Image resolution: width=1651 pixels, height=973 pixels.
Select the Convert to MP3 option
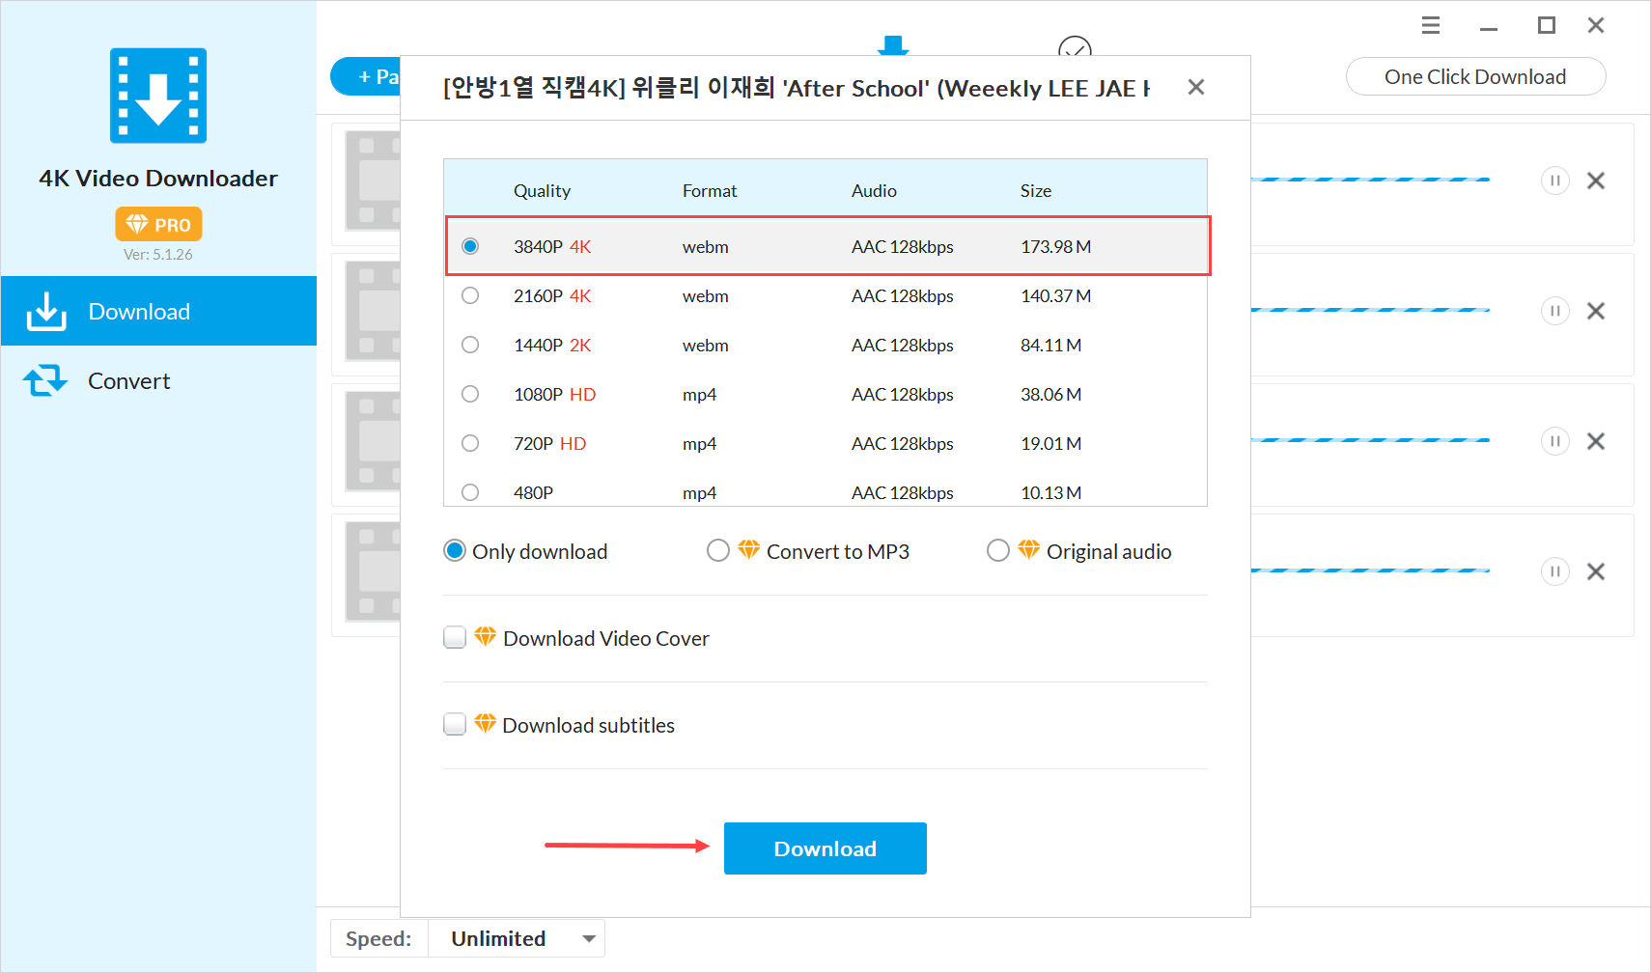(x=717, y=550)
